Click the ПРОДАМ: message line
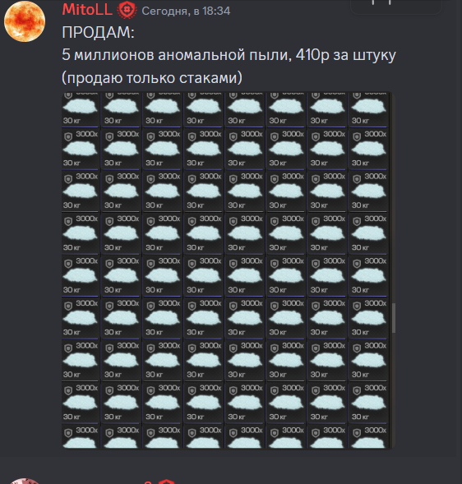 [98, 32]
